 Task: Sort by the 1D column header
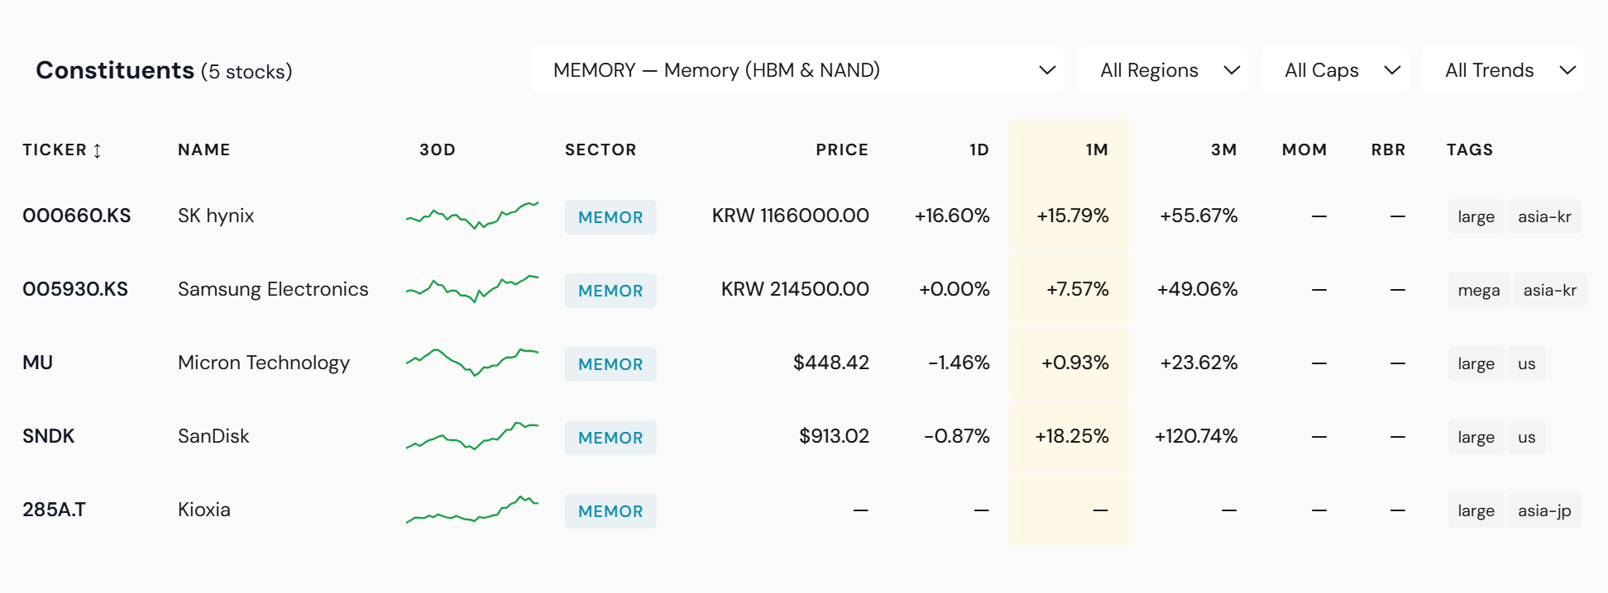pos(979,149)
